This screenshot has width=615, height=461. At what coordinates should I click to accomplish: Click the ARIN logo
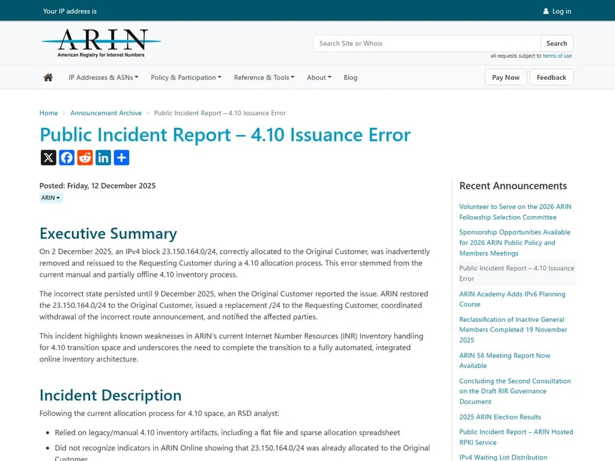(101, 42)
